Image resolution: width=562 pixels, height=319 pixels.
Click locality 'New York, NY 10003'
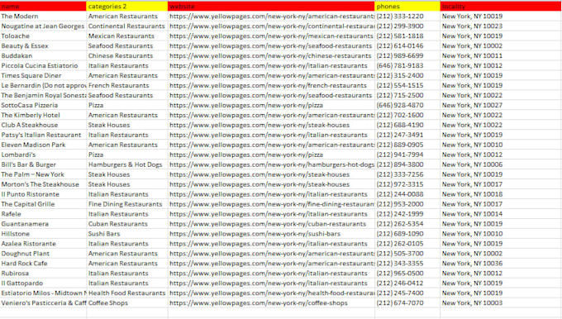point(501,302)
